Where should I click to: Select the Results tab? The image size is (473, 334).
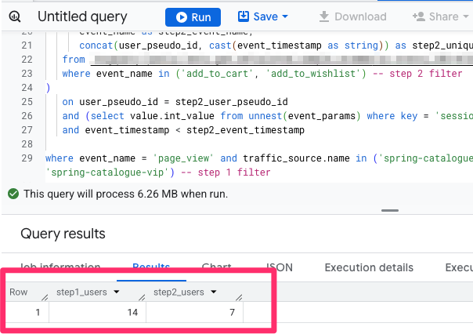pyautogui.click(x=151, y=267)
